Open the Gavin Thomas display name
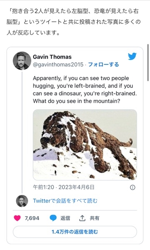The width and height of the screenshot is (150, 250). tap(52, 57)
